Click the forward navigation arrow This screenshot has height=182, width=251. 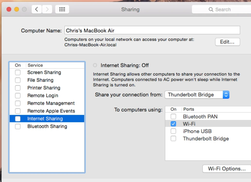(47, 10)
